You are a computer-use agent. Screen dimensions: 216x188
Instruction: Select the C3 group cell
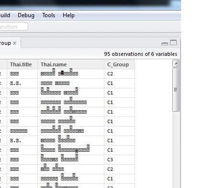click(119, 160)
